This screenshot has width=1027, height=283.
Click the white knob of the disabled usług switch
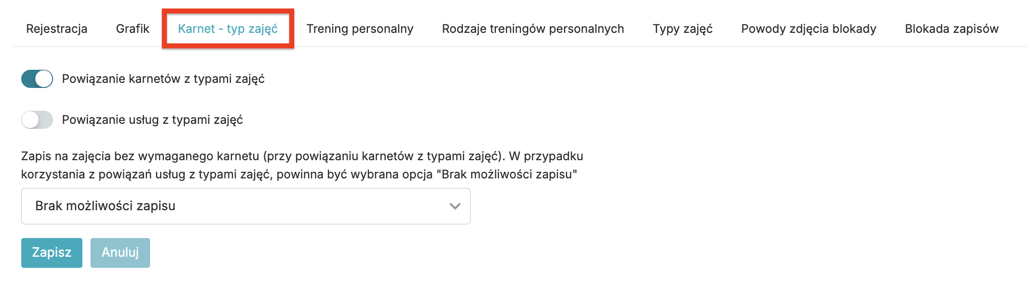(30, 120)
